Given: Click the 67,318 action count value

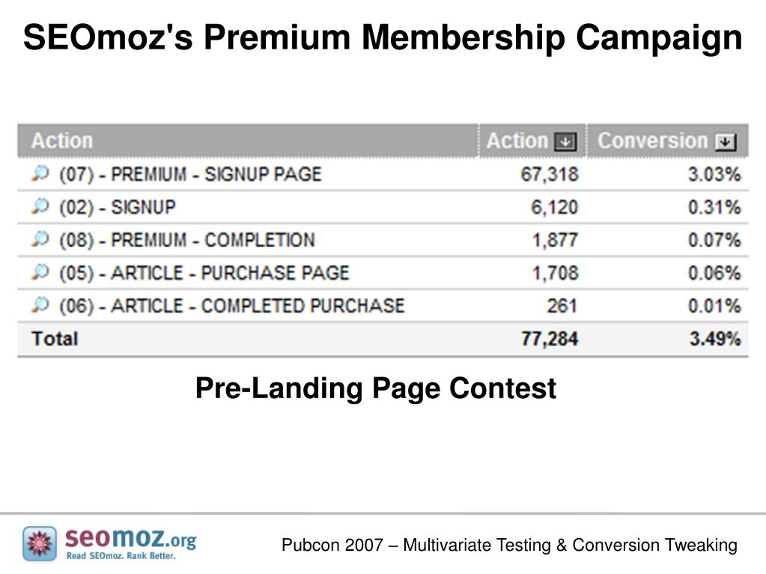Looking at the screenshot, I should [x=550, y=174].
